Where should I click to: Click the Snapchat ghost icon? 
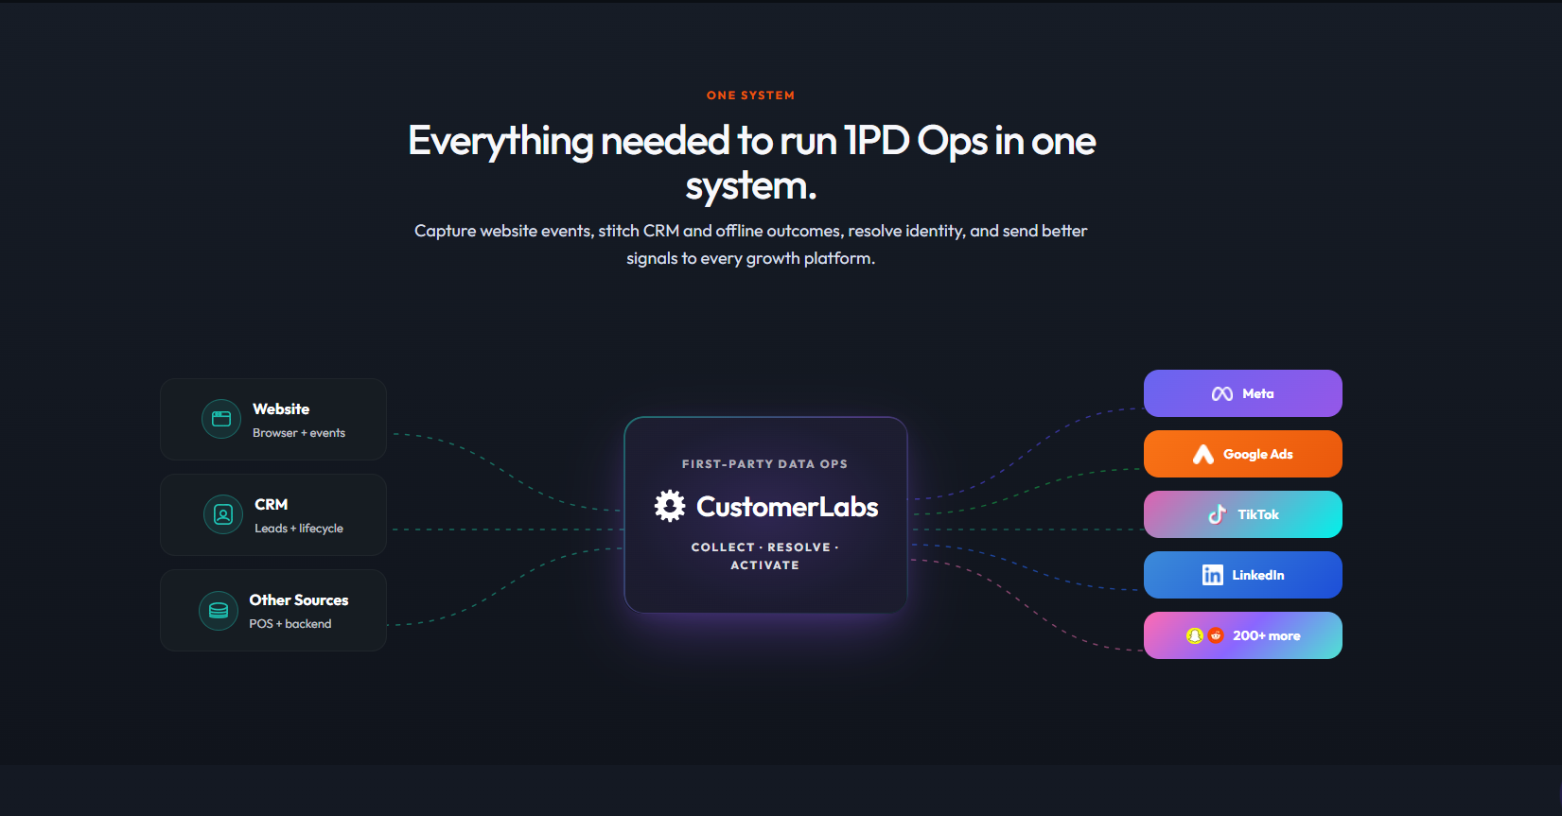1195,635
